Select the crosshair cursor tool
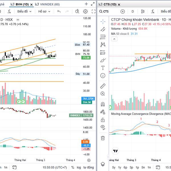The height and width of the screenshot is (171, 171). point(103,22)
